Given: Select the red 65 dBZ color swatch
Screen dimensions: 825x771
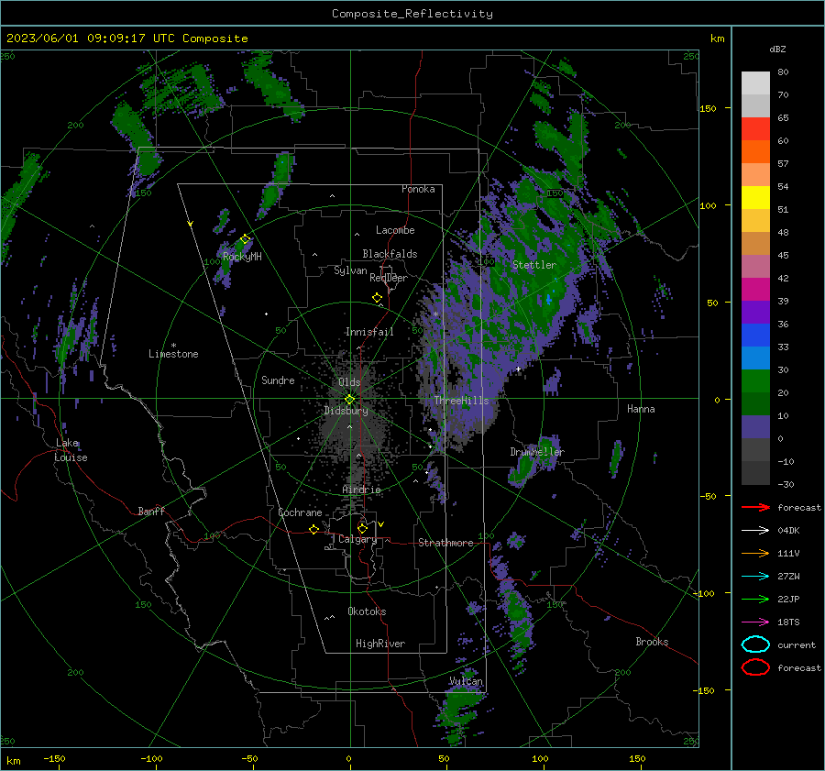Looking at the screenshot, I should (x=755, y=129).
